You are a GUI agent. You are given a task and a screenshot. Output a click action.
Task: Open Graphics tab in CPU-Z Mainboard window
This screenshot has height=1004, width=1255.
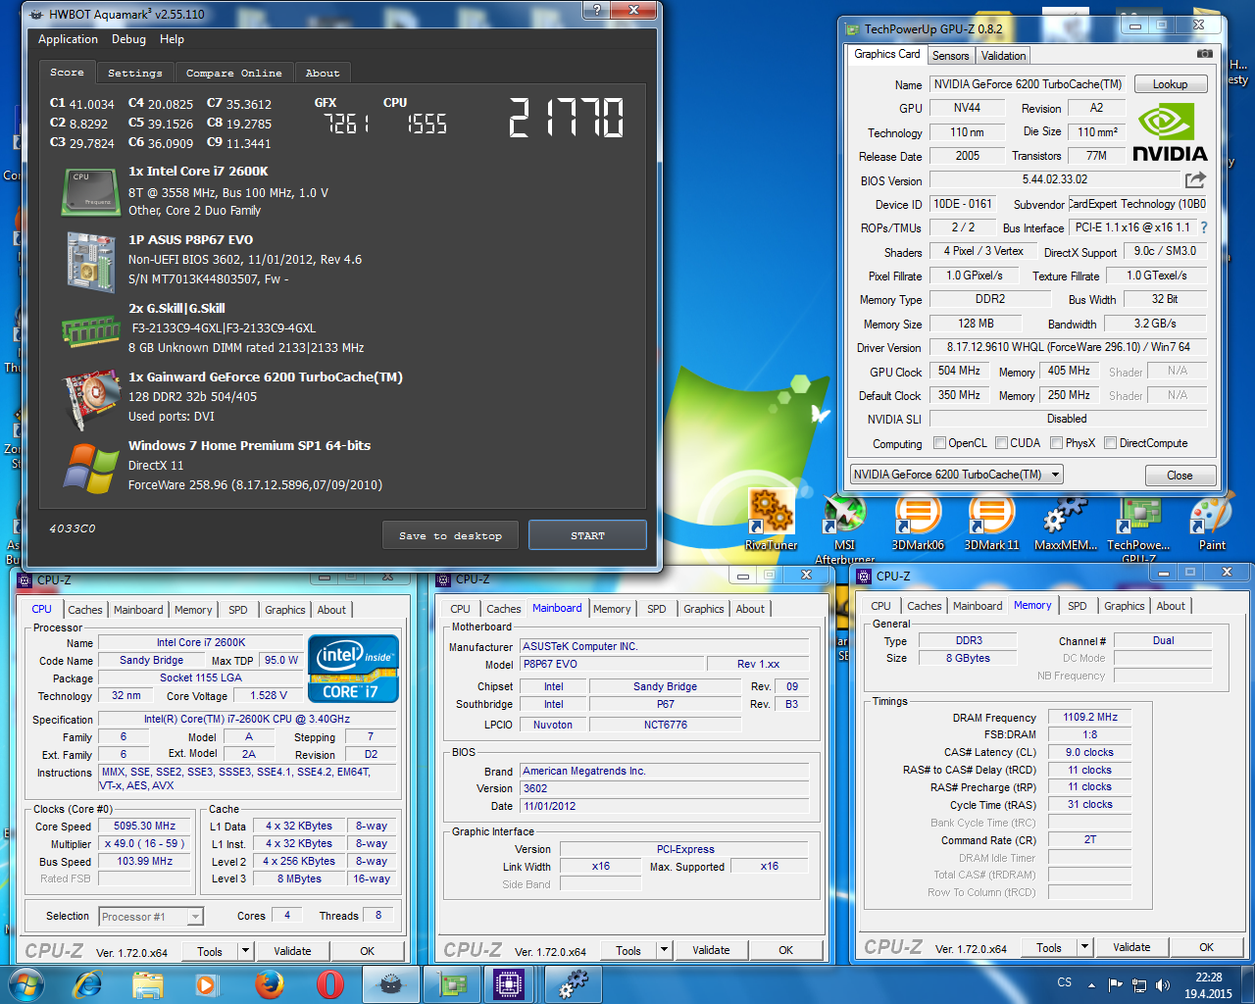tap(704, 609)
